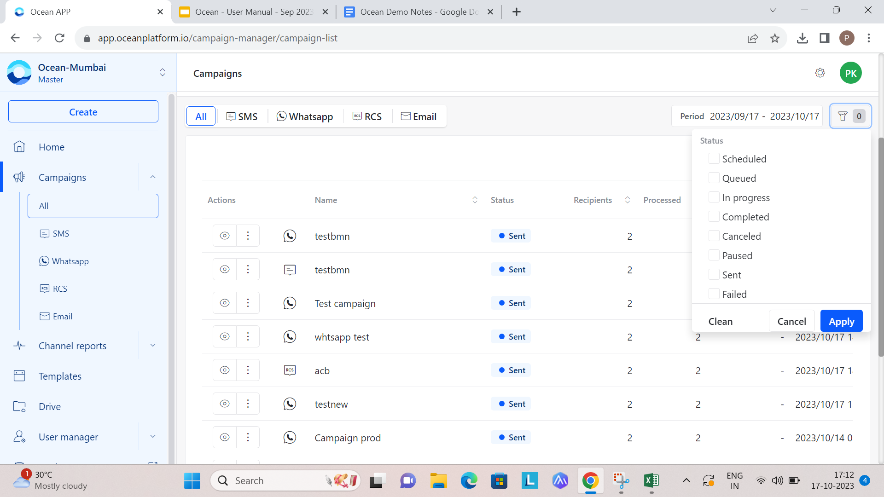Expand the Channel reports section

(x=153, y=346)
